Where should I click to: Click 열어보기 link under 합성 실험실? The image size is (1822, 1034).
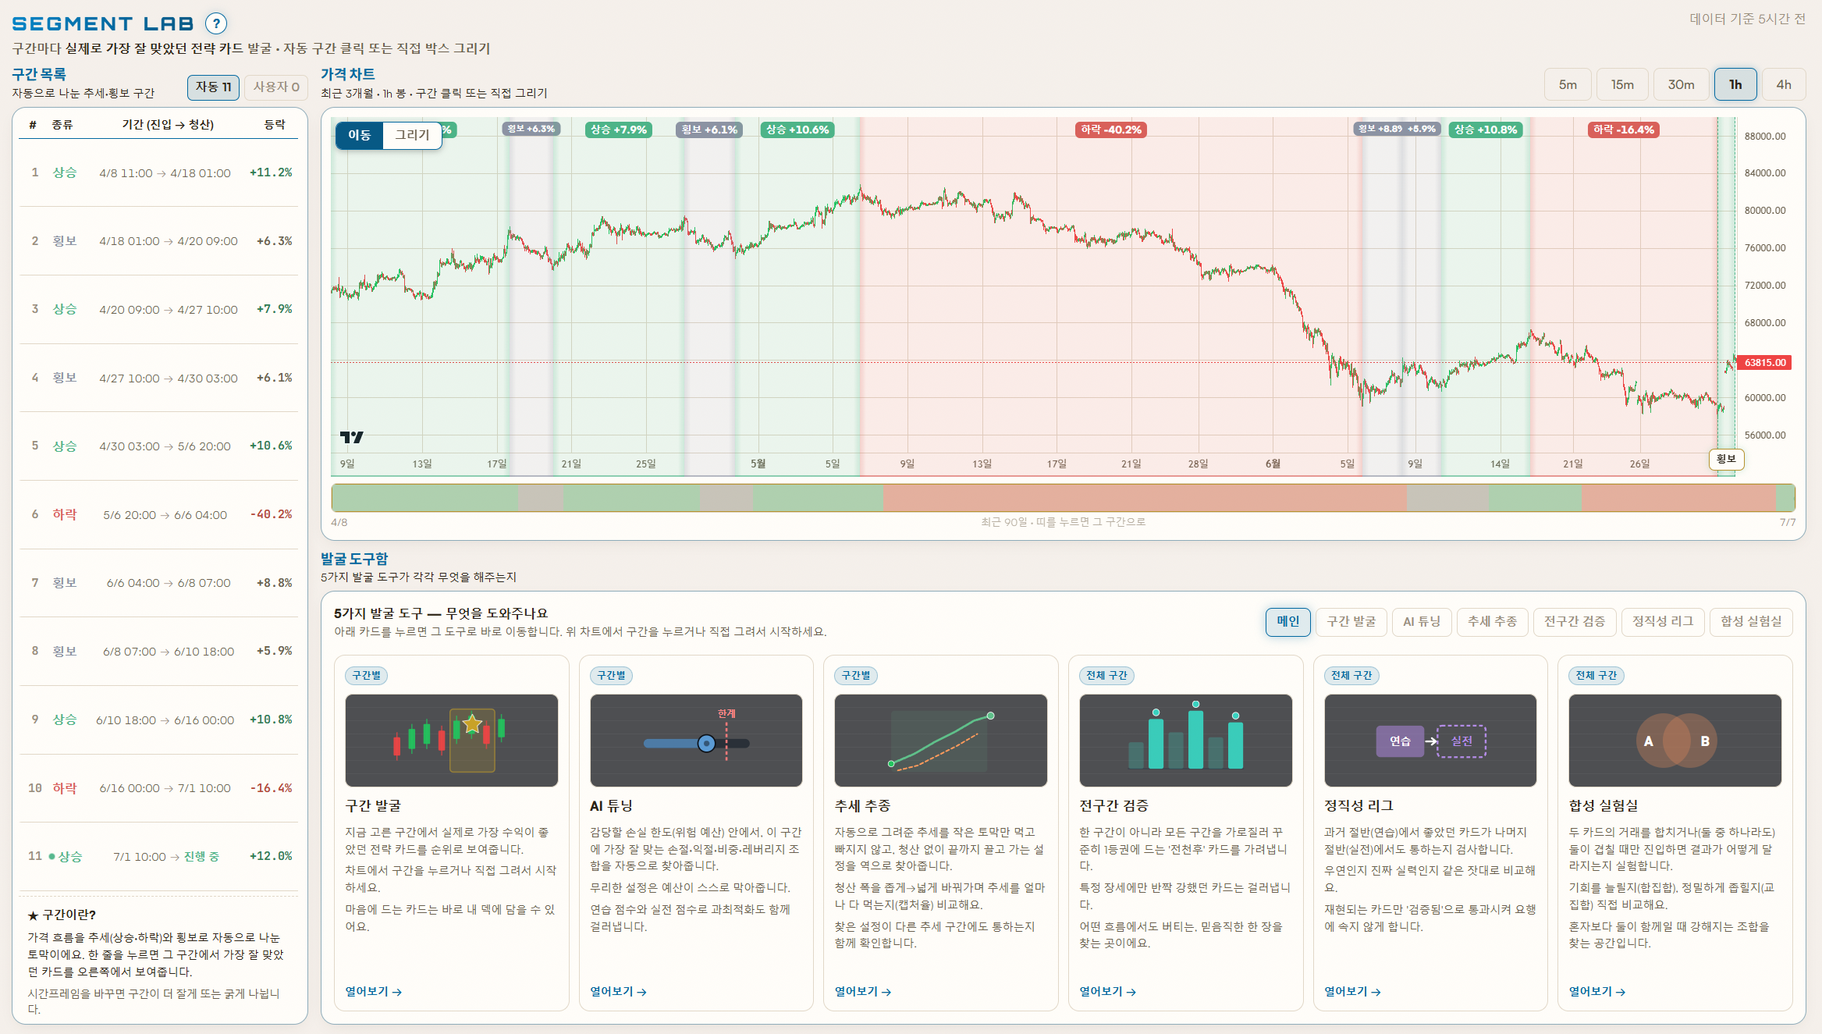(x=1597, y=992)
